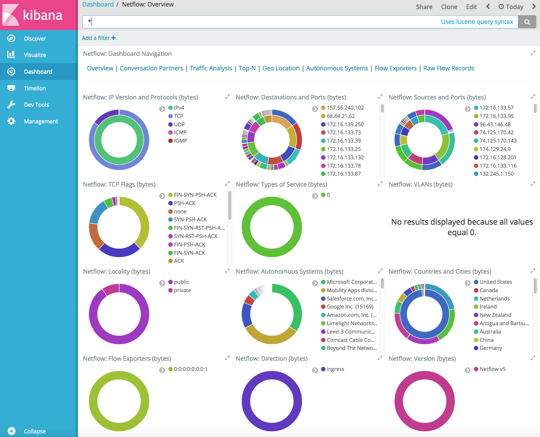Maximize the Netflow VLANs panel

pos(533,184)
